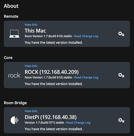Screen dimensions: 134x136
Task: Open settings gear for This Mac
Action: click(x=121, y=34)
